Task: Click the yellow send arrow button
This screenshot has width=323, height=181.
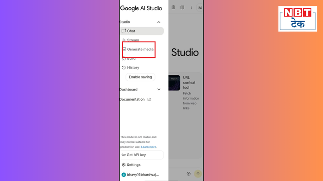Action: pos(198,174)
